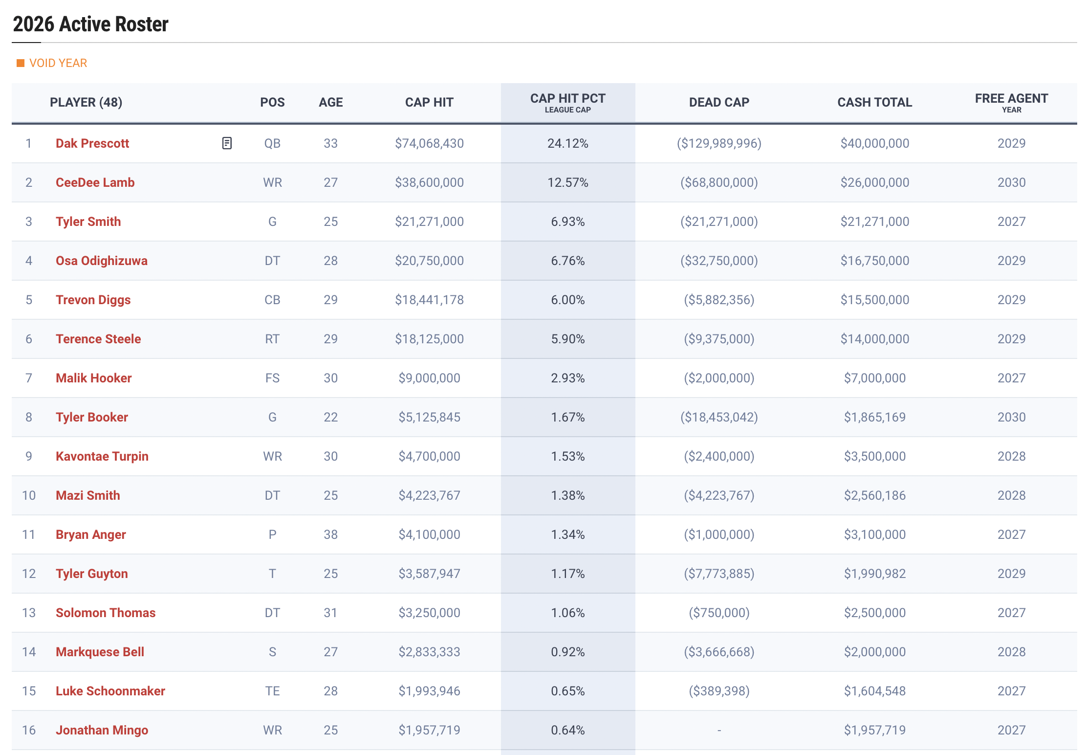This screenshot has width=1086, height=755.
Task: Click the orange Void Year legend square
Action: point(21,63)
